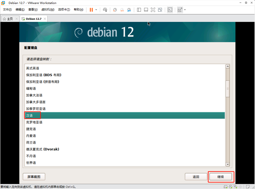Open the 选项卡(T) menu
Screen dimensions: 255x189
(64, 9)
